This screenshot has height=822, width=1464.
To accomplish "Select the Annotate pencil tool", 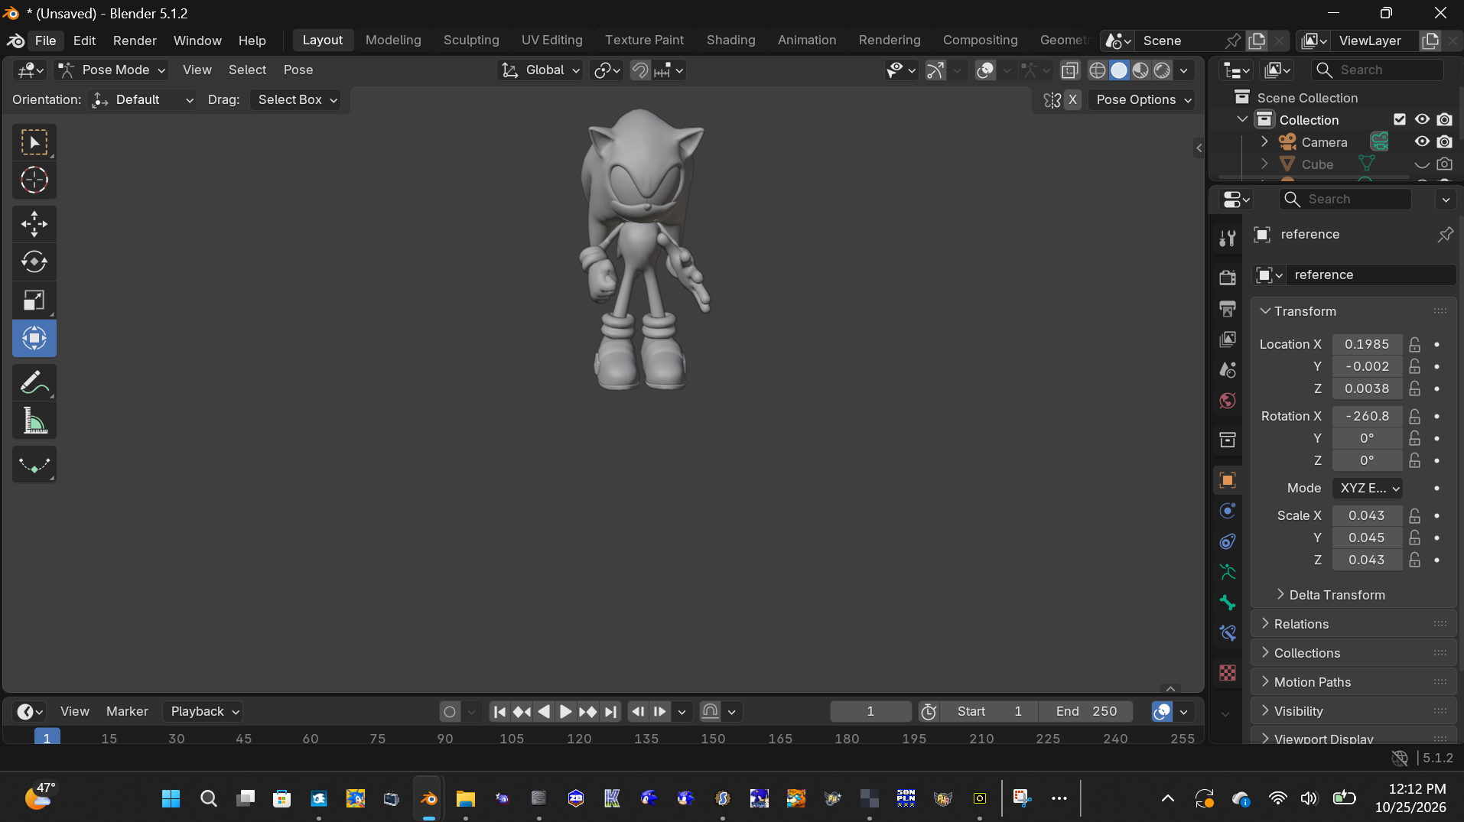I will click(x=34, y=382).
